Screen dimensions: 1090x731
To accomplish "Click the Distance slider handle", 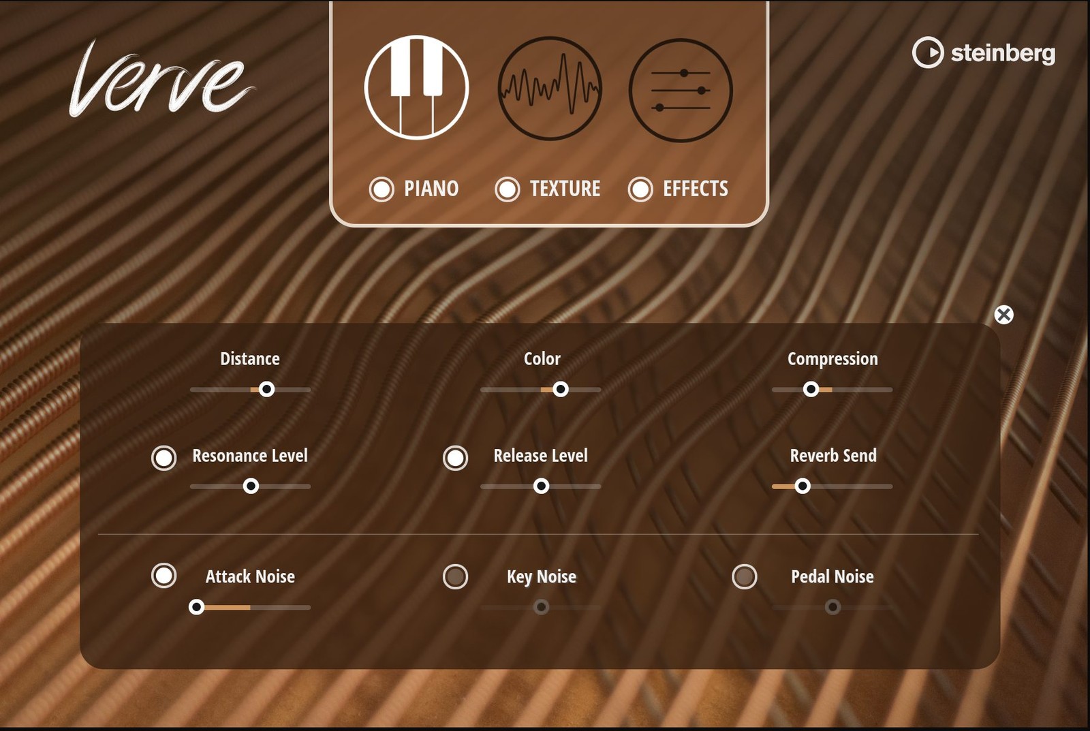I will (x=267, y=389).
